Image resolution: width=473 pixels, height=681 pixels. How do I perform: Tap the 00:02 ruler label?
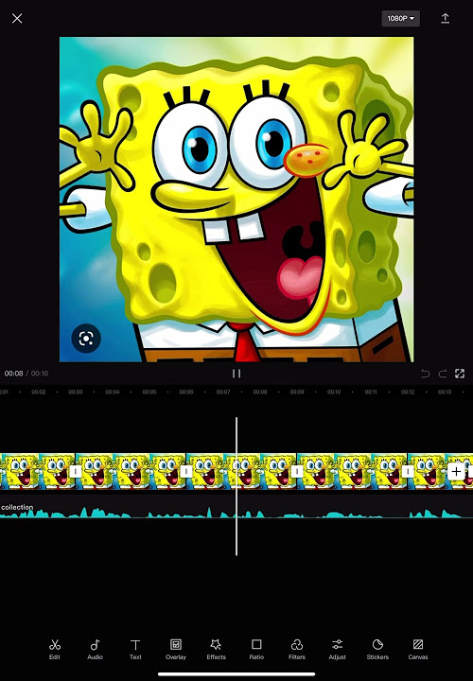click(39, 392)
